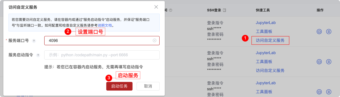340x97 pixels.
Task: Close the 访问自定义服务 dialog
Action: pos(156,7)
